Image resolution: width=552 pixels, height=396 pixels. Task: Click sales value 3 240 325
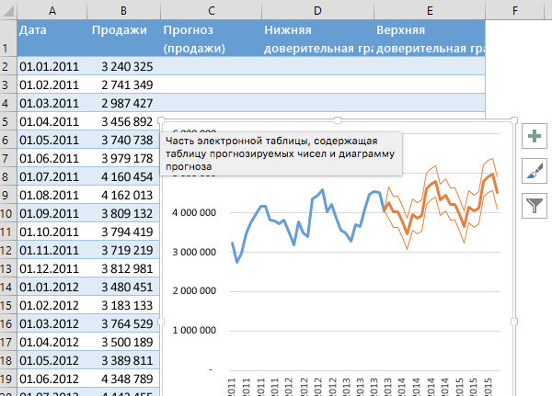(x=122, y=67)
